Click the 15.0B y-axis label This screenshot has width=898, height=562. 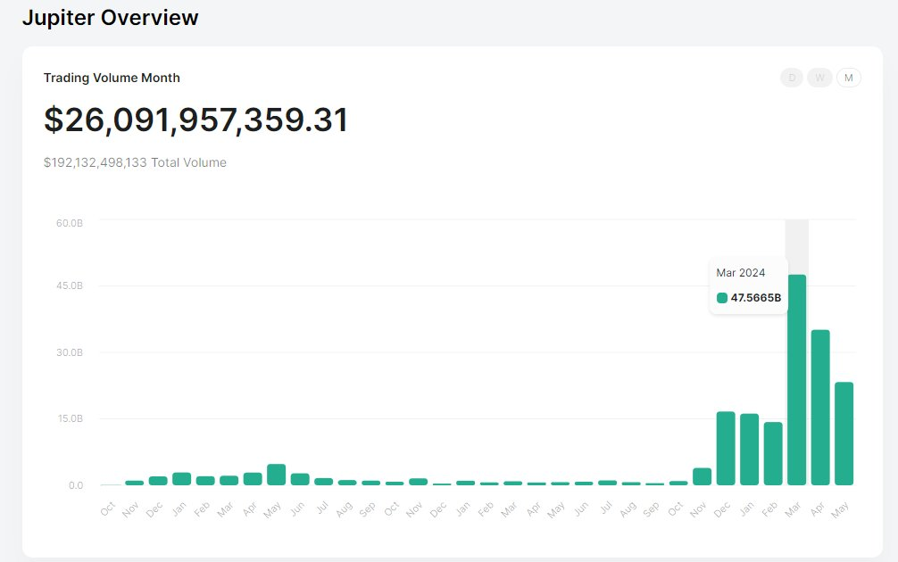tap(70, 418)
